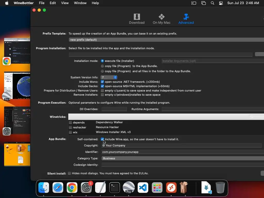Check the wix Windows Installer XML winetrick
This screenshot has height=198, width=264.
coord(70,132)
